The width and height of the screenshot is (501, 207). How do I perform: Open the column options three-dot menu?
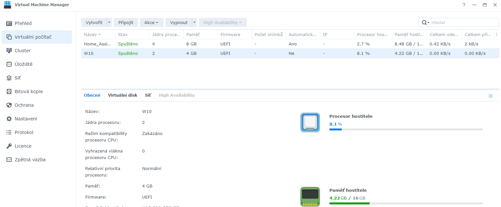pos(496,34)
